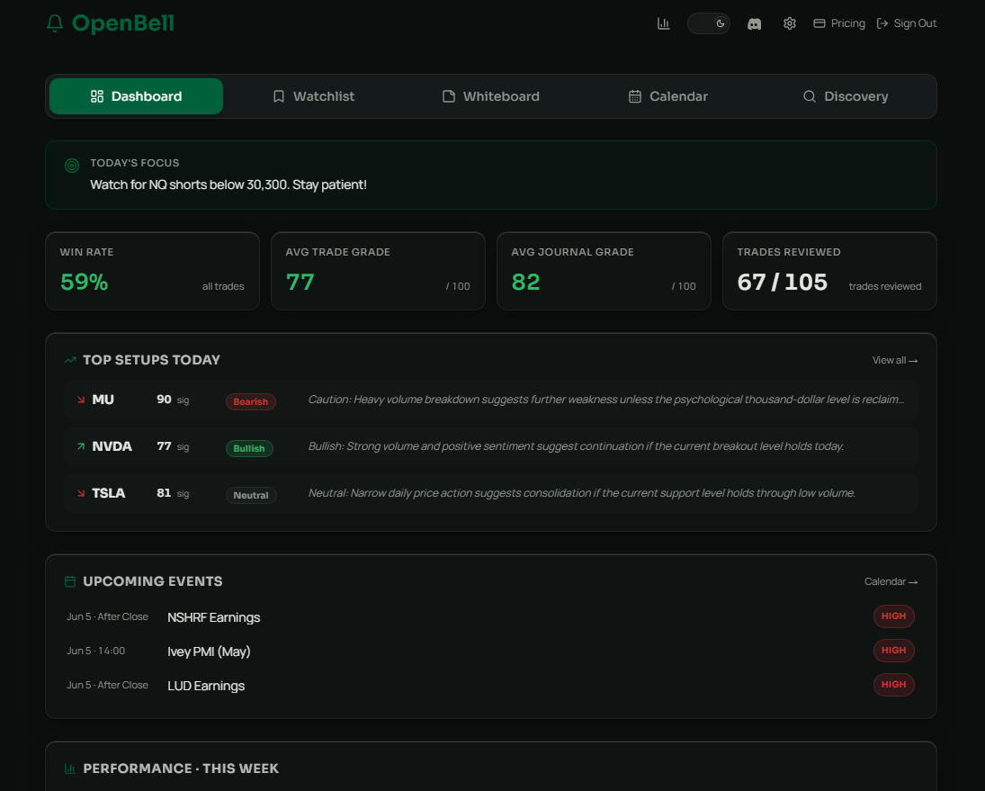Click the Performance · This Week heading
This screenshot has width=985, height=791.
click(x=181, y=769)
